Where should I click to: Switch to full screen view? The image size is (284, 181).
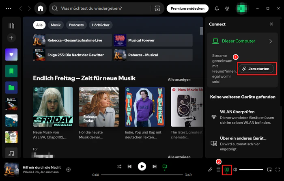pos(278,170)
